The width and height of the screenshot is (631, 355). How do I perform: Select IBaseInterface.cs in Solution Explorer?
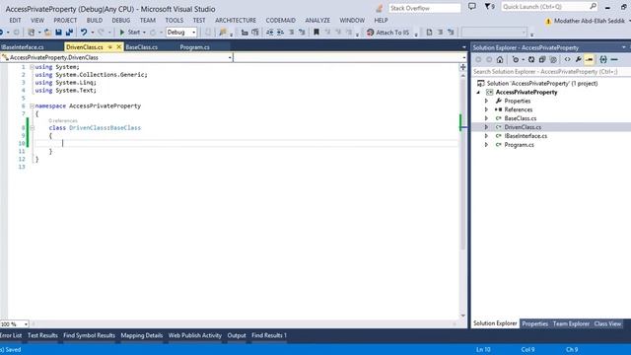(526, 136)
